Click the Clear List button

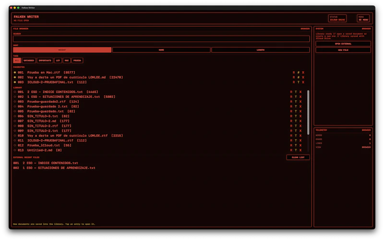pos(298,157)
